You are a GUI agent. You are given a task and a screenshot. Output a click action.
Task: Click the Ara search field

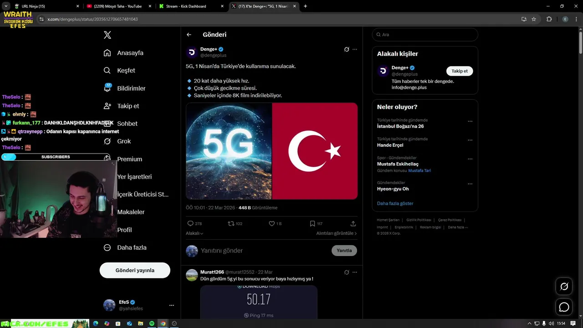425,35
